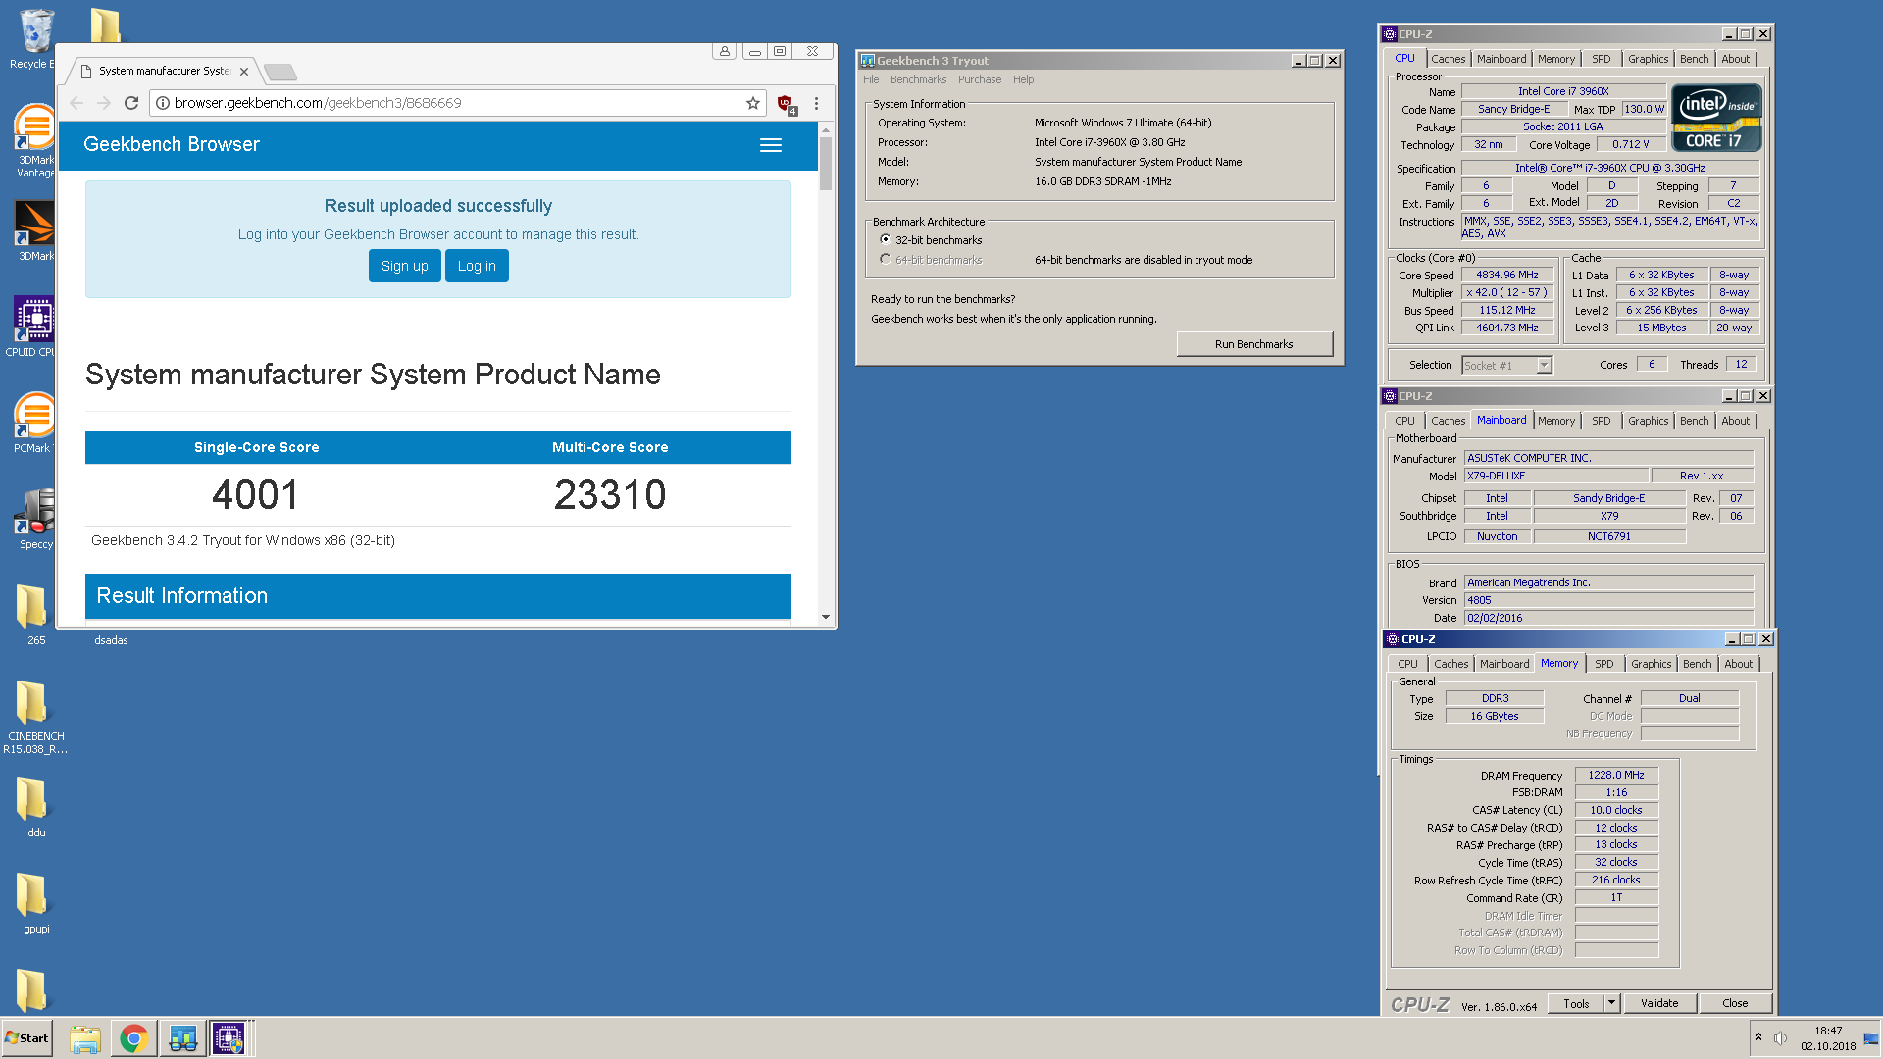Click the Log in button
Viewport: 1883px width, 1059px height.
(477, 266)
